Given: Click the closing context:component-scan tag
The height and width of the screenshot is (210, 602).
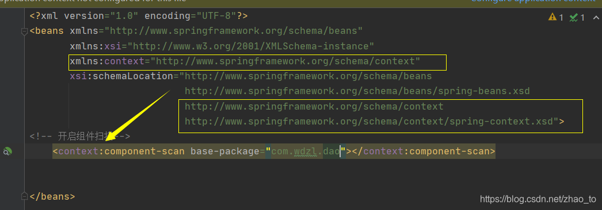Looking at the screenshot, I should [424, 151].
